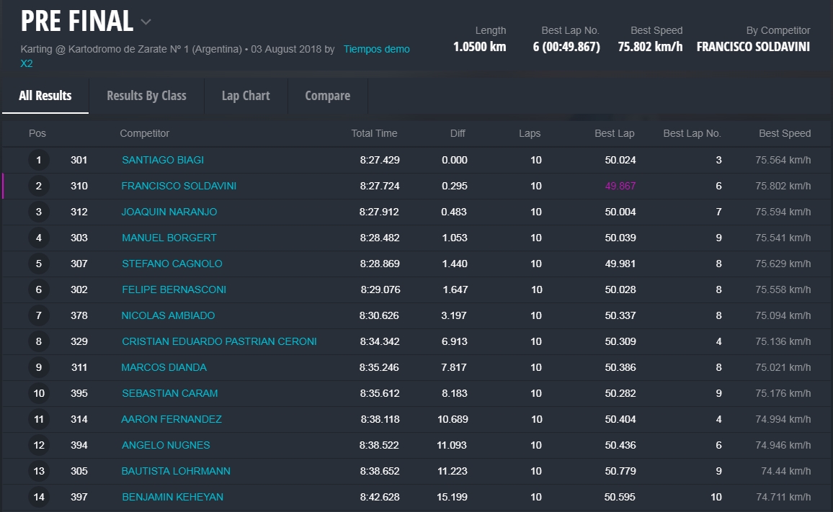The image size is (833, 512).
Task: Expand the PRE FINAL session dropdown arrow
Action: pyautogui.click(x=146, y=22)
